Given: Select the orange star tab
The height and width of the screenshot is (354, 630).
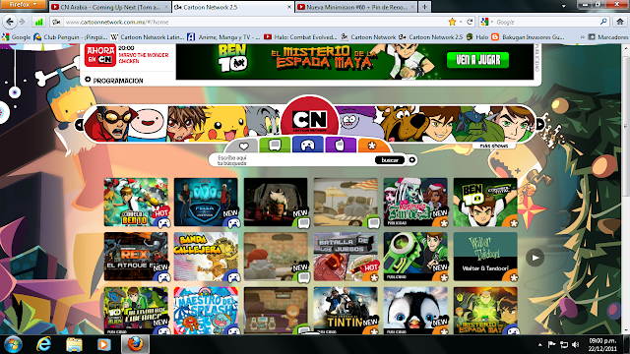Looking at the screenshot, I should (372, 146).
